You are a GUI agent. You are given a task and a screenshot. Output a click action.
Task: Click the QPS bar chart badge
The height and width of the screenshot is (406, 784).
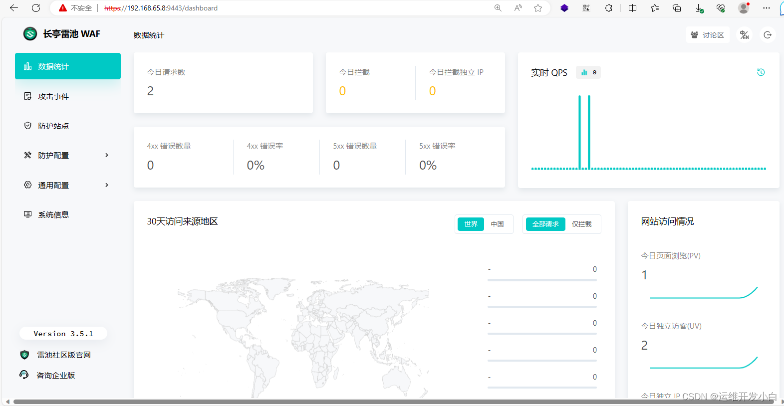pyautogui.click(x=588, y=72)
